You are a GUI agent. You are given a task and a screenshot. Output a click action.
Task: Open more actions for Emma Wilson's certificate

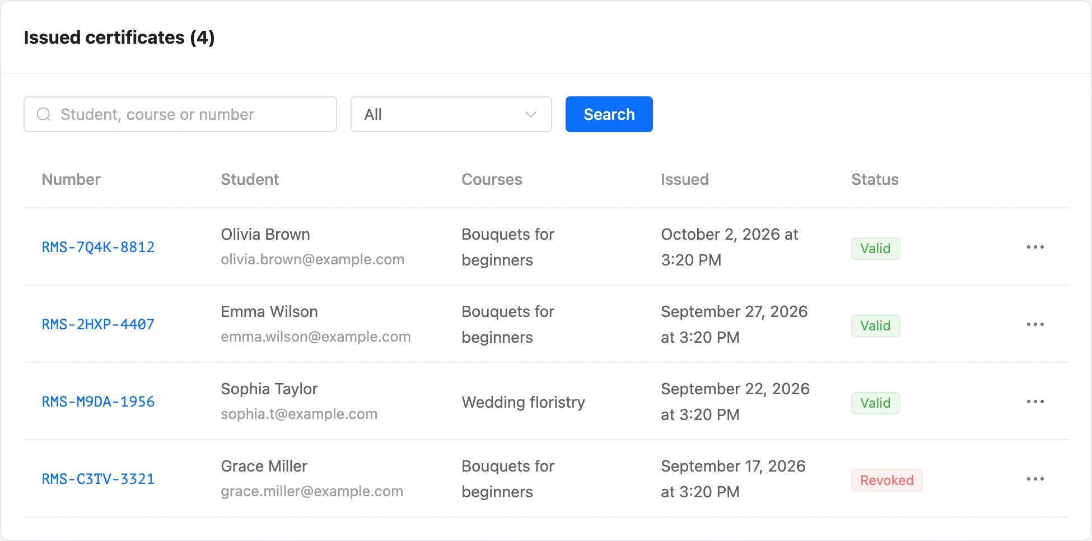coord(1035,324)
